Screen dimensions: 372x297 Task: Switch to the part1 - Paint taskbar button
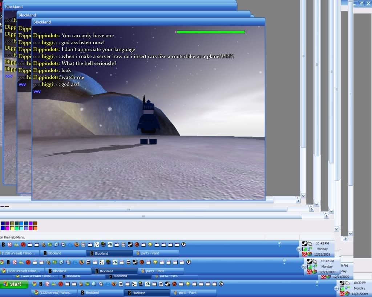194,293
